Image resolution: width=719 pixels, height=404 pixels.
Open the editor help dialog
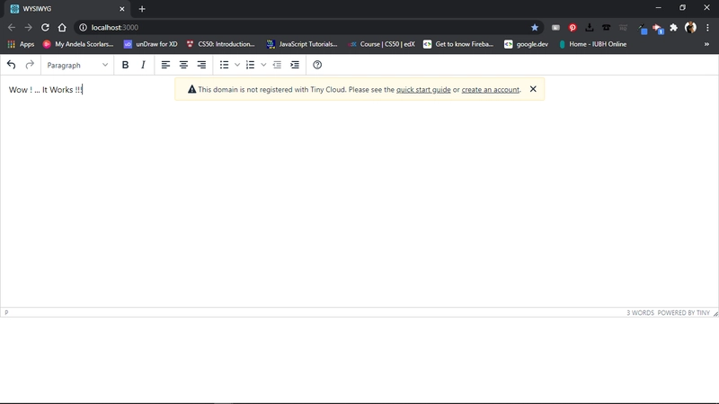(x=317, y=65)
